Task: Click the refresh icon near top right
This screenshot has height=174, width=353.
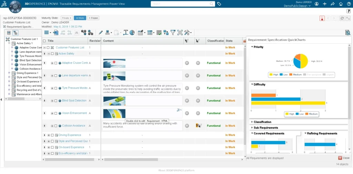Action: click(x=342, y=18)
